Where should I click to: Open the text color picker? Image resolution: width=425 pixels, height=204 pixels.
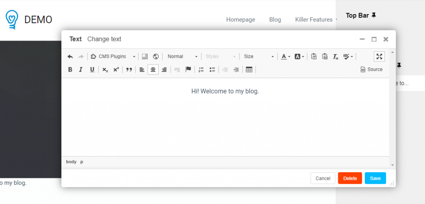pyautogui.click(x=285, y=57)
